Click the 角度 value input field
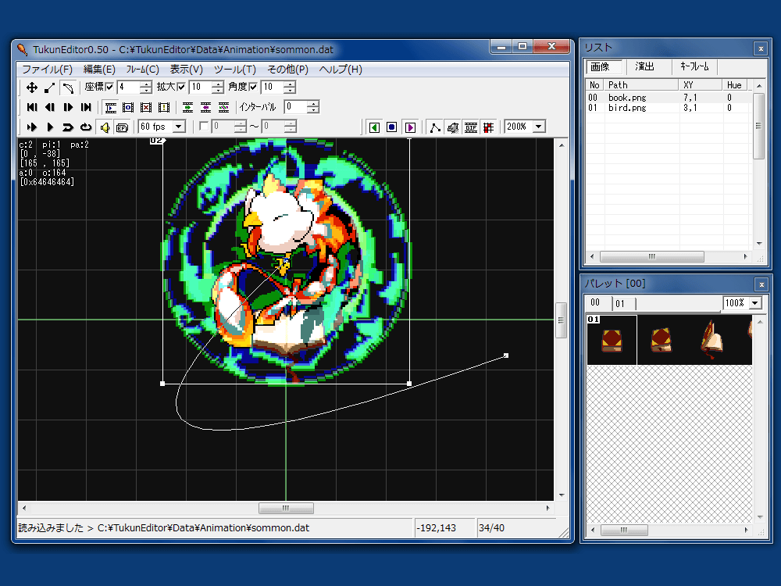Viewport: 781px width, 586px height. (x=272, y=88)
